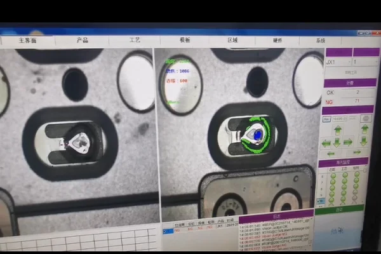Click the NG count field showing 71

(356, 100)
